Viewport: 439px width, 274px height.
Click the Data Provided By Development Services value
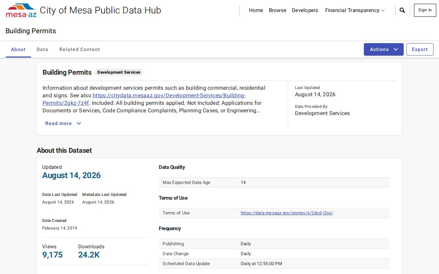coord(322,113)
